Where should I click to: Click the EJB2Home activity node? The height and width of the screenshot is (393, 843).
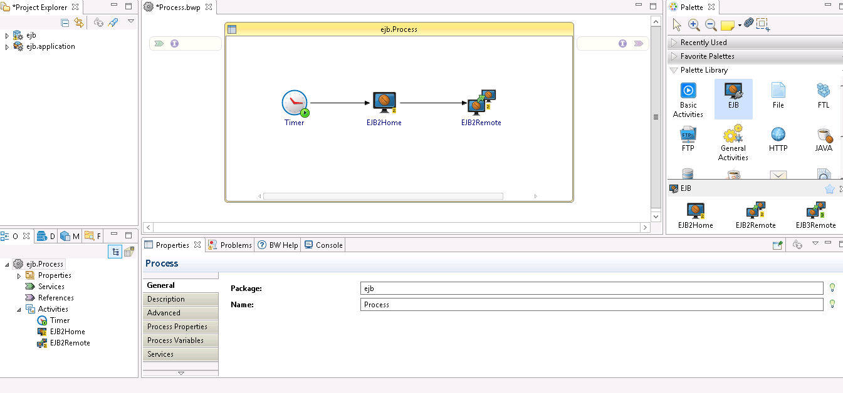point(384,104)
